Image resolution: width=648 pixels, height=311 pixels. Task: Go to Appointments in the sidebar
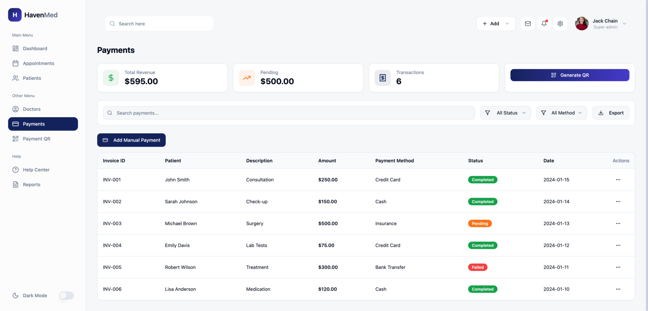point(38,63)
